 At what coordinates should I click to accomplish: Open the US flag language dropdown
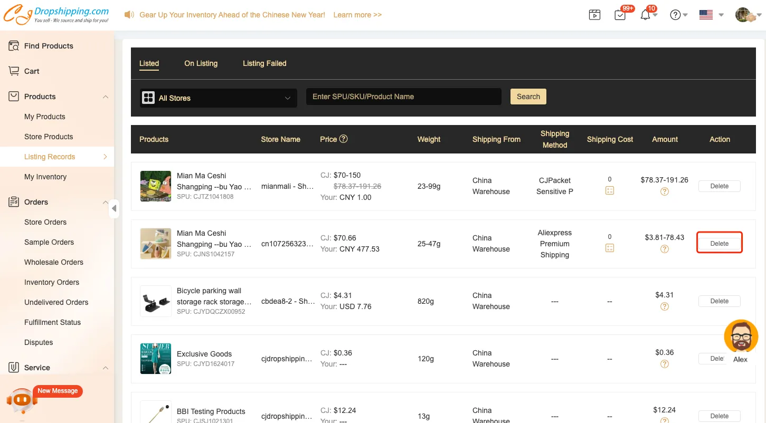pos(711,15)
